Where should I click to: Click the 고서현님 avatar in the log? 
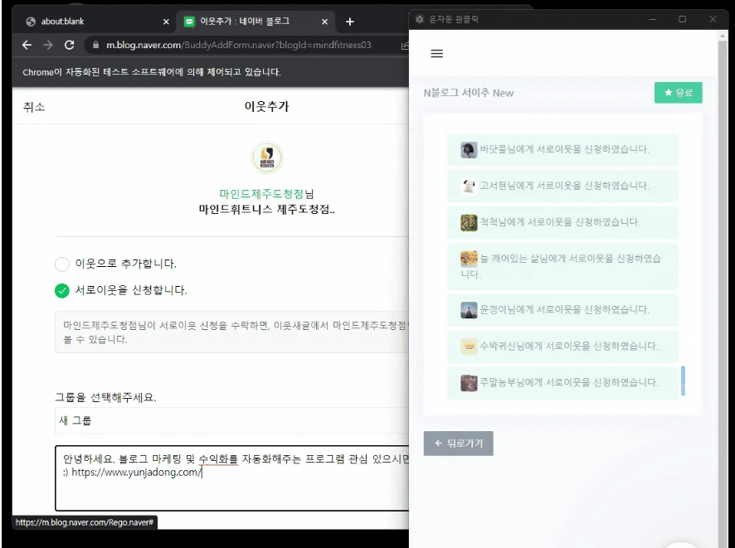[x=469, y=186]
